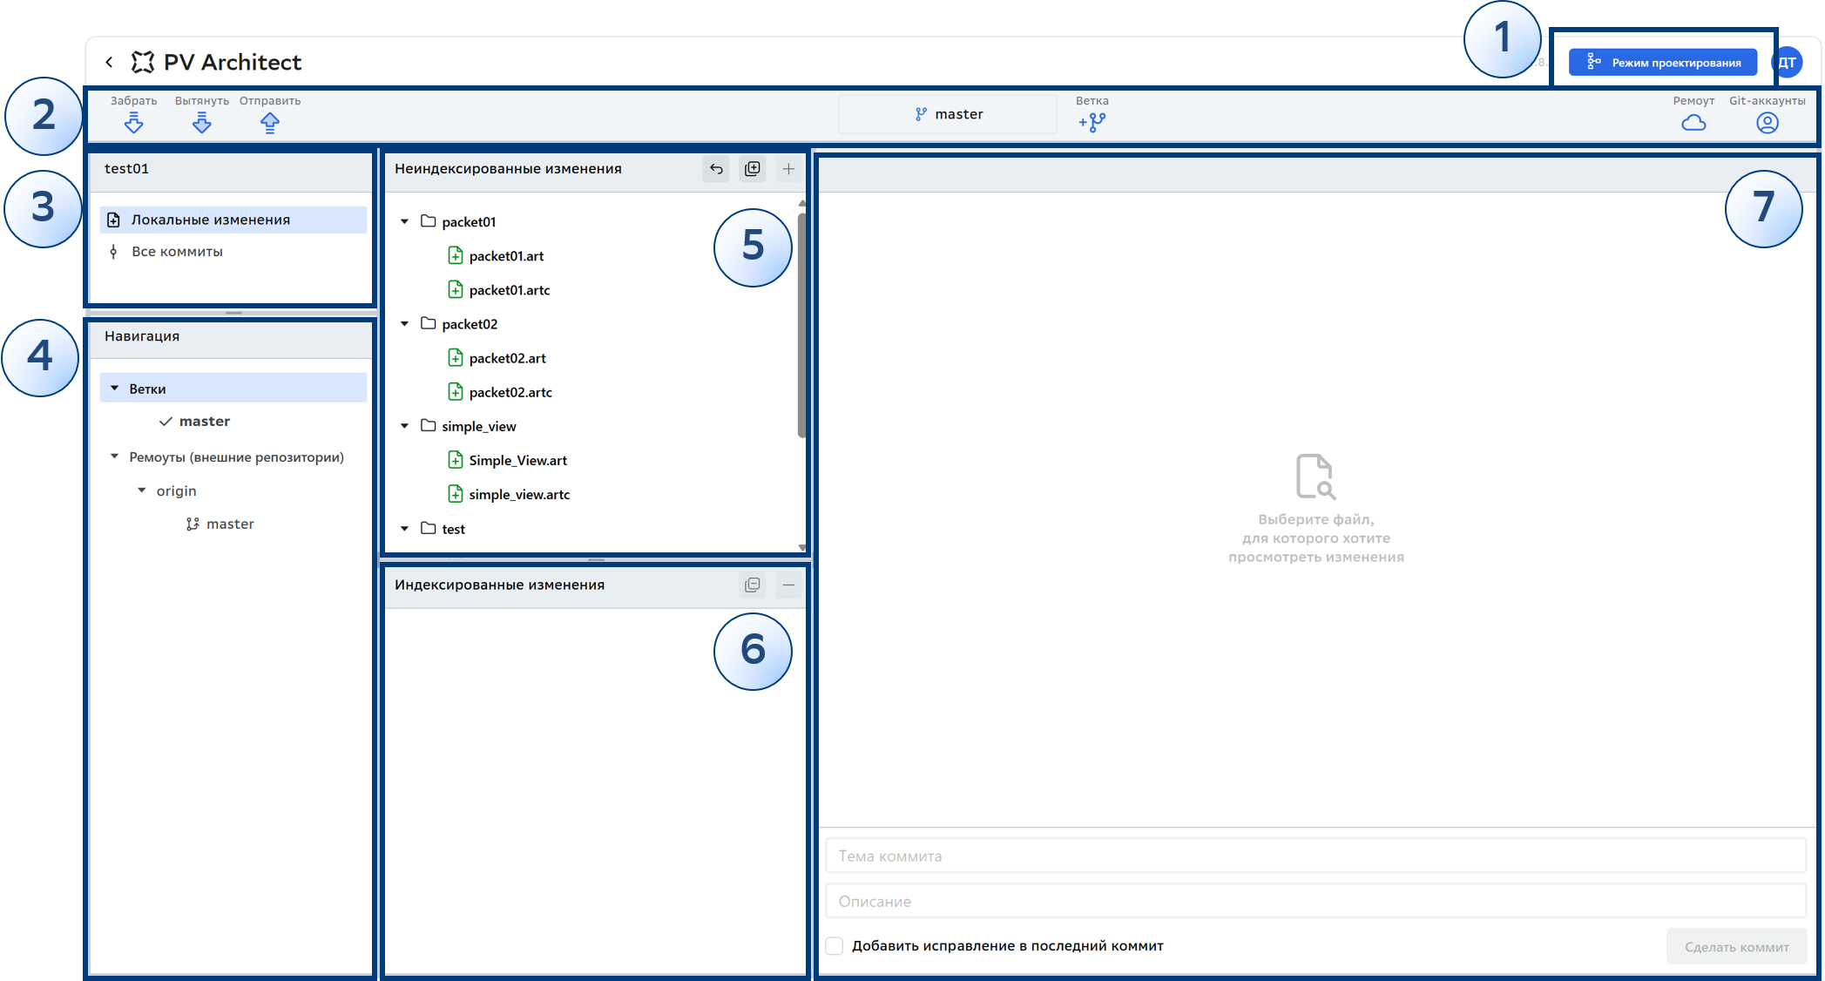Click the packet01 folder icon
This screenshot has width=1825, height=981.
coord(429,221)
